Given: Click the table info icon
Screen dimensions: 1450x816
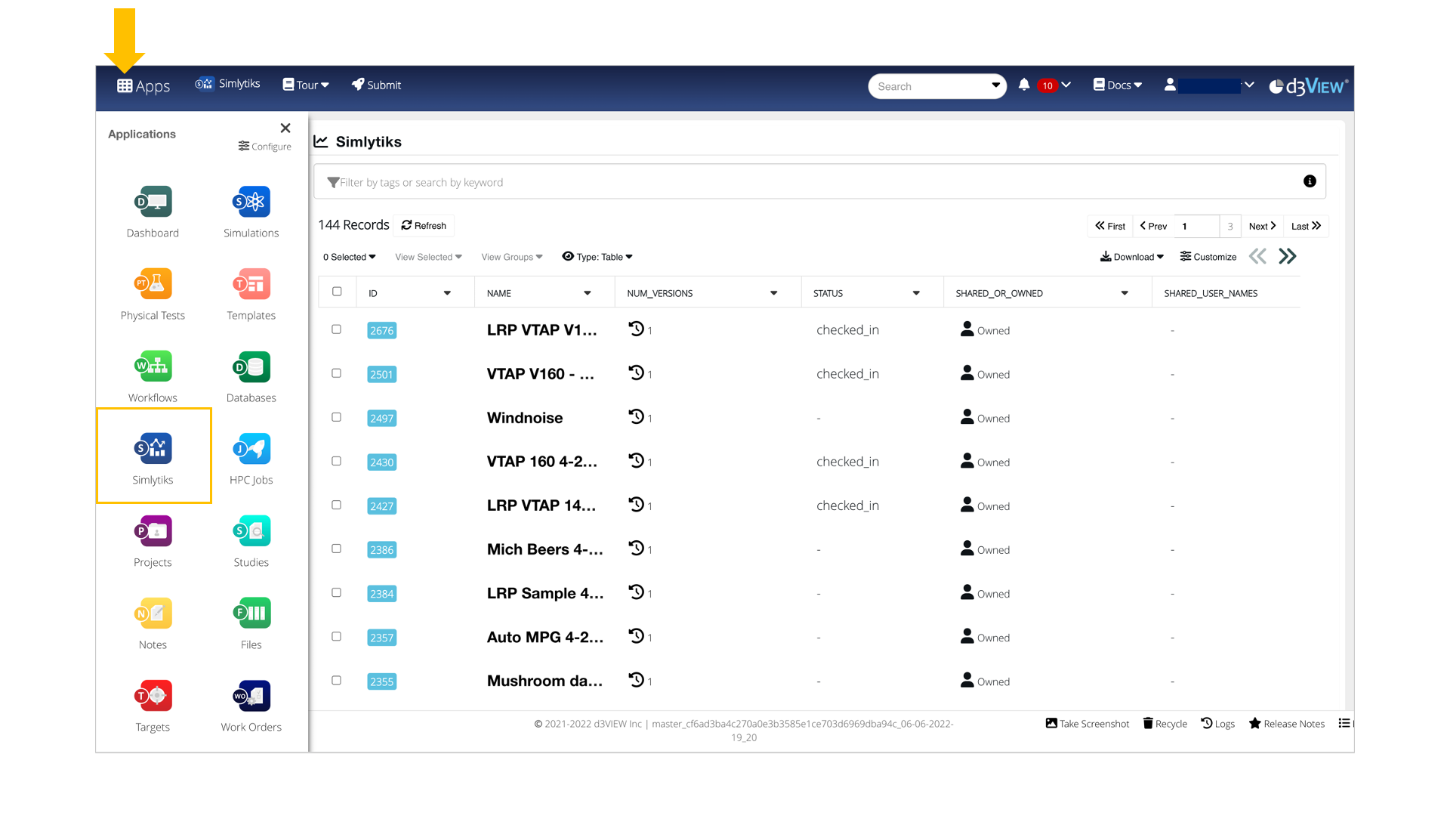Looking at the screenshot, I should 1310,181.
